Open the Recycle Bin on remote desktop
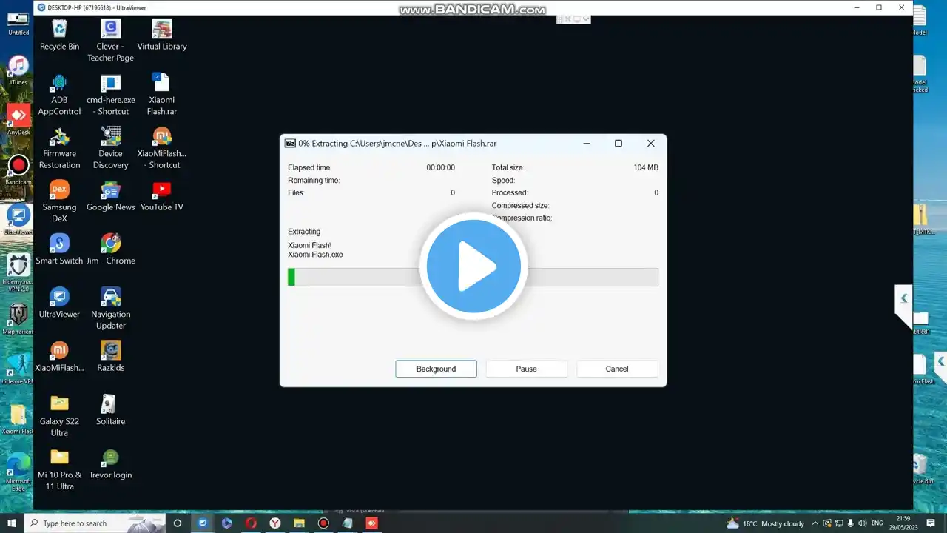Viewport: 947px width, 533px height. [59, 35]
